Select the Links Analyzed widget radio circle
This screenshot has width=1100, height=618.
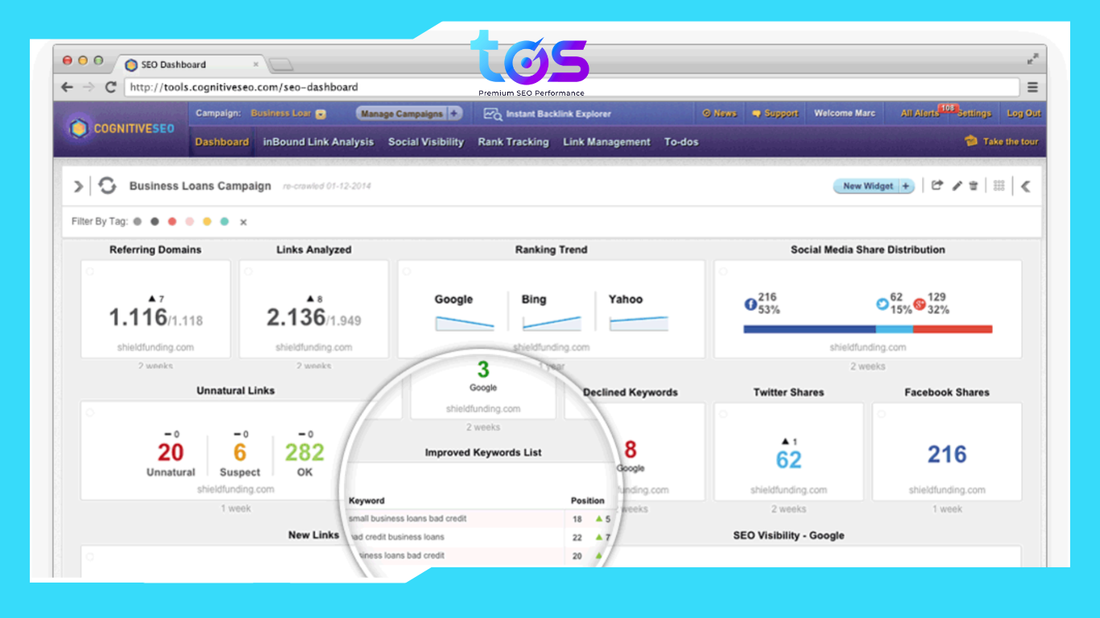(248, 272)
